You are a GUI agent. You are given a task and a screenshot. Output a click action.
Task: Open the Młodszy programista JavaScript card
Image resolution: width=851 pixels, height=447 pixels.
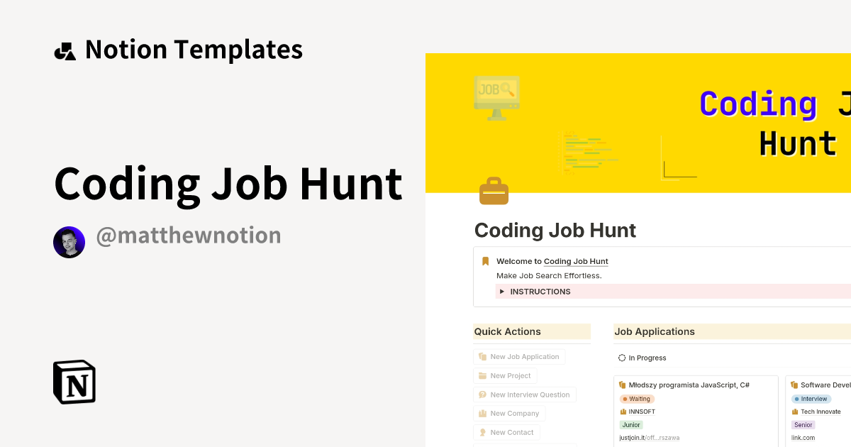688,385
